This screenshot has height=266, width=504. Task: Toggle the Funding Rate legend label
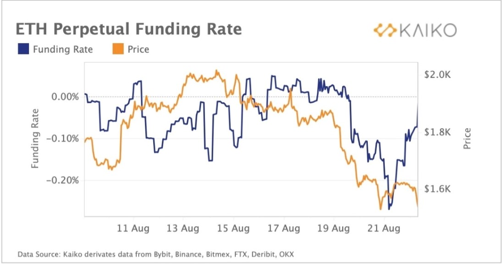pyautogui.click(x=63, y=49)
